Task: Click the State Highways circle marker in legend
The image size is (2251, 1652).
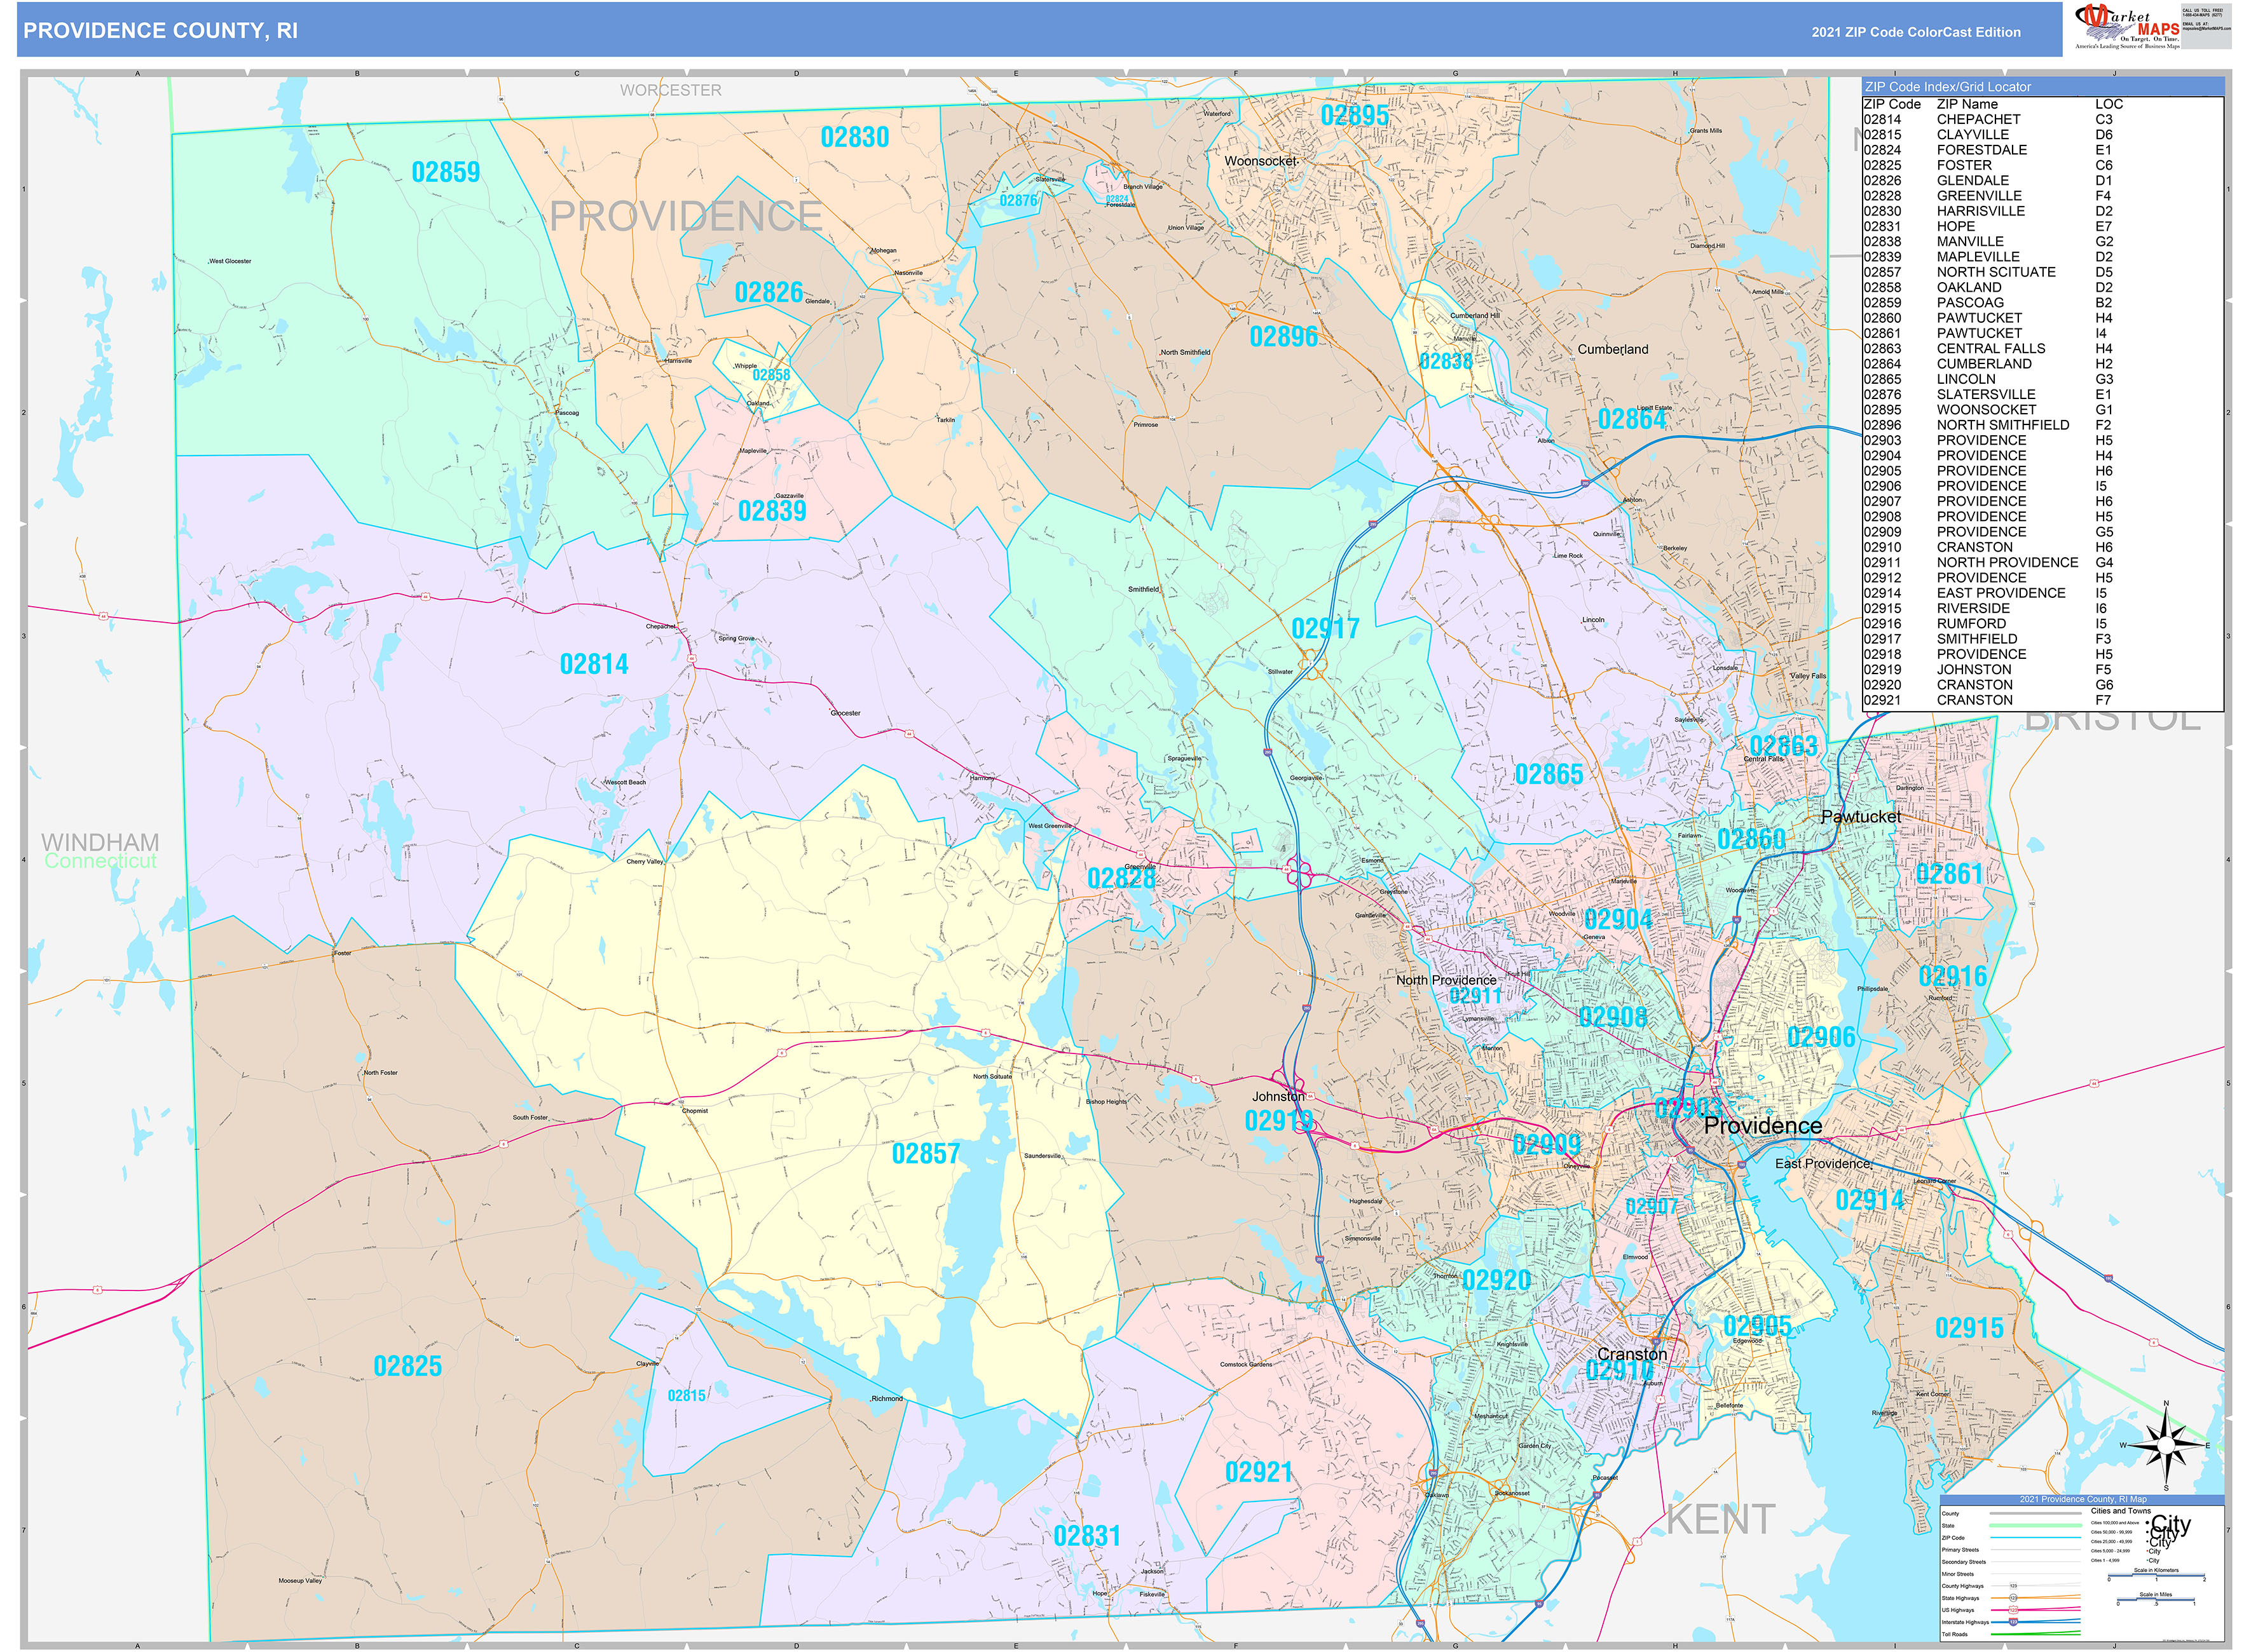Action: pyautogui.click(x=2014, y=1598)
